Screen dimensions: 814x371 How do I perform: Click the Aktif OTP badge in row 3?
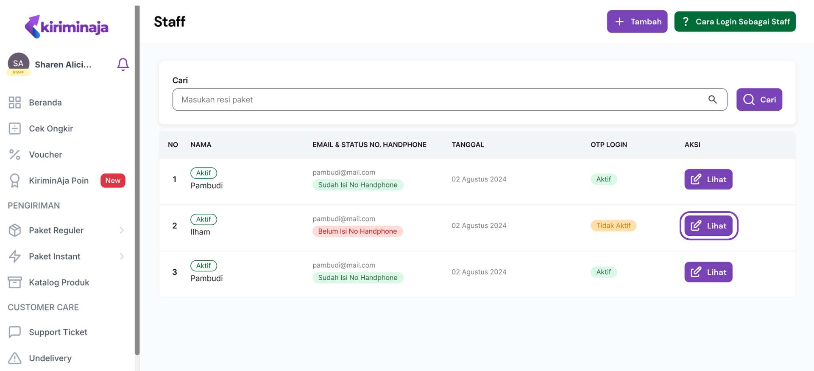(604, 272)
